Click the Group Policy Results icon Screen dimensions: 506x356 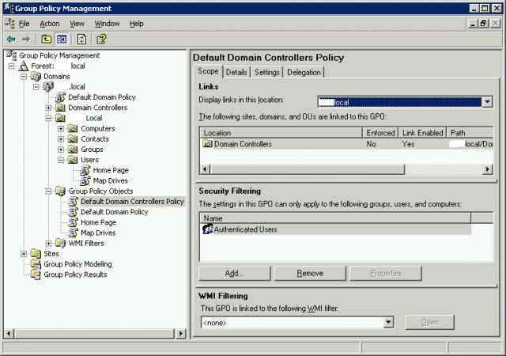[x=36, y=275]
